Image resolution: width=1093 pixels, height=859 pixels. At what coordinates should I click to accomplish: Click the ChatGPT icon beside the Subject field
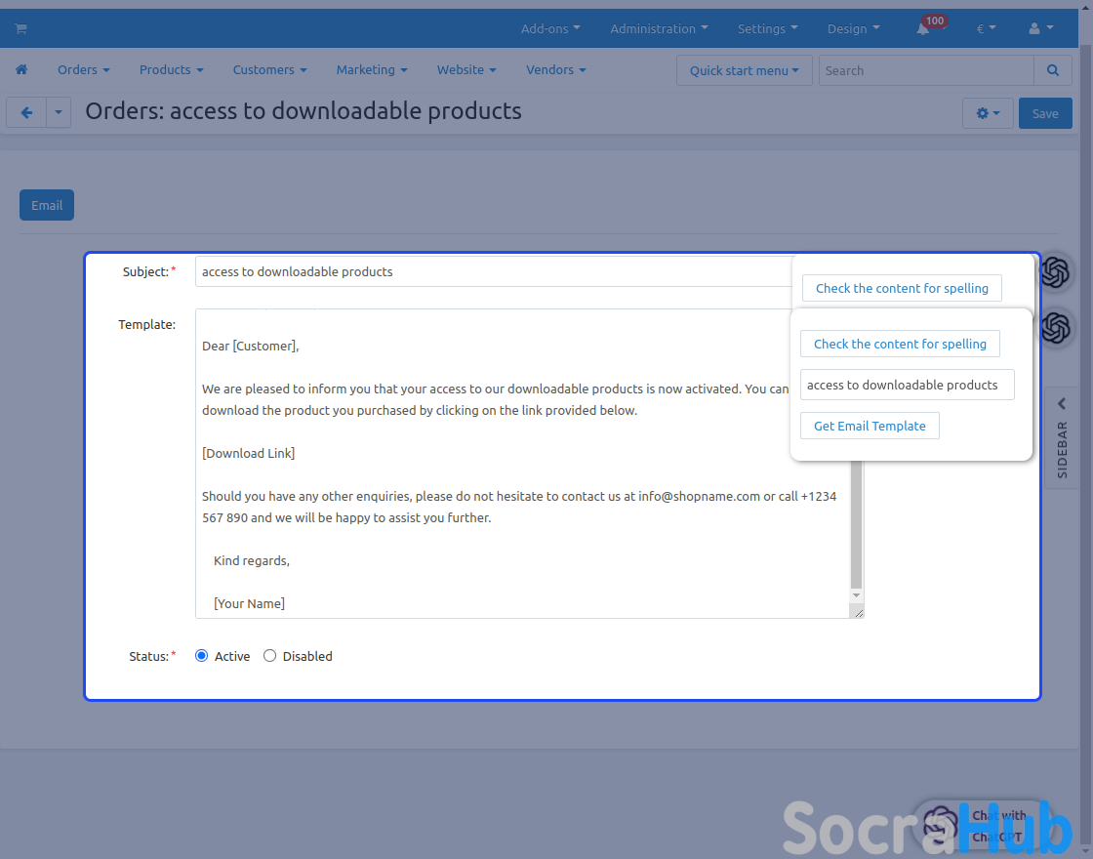click(1055, 272)
